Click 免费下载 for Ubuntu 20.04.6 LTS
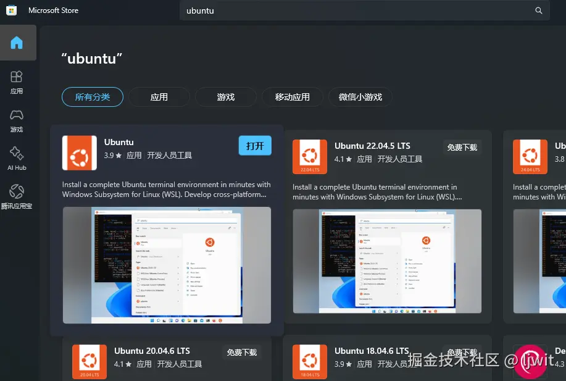Image resolution: width=566 pixels, height=381 pixels. (x=242, y=352)
